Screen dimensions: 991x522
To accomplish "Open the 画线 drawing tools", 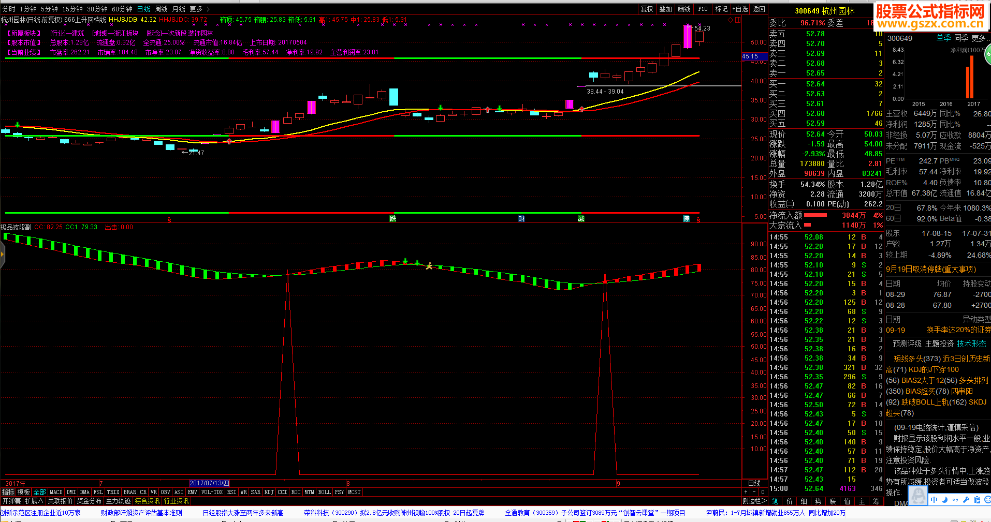I will pos(684,9).
